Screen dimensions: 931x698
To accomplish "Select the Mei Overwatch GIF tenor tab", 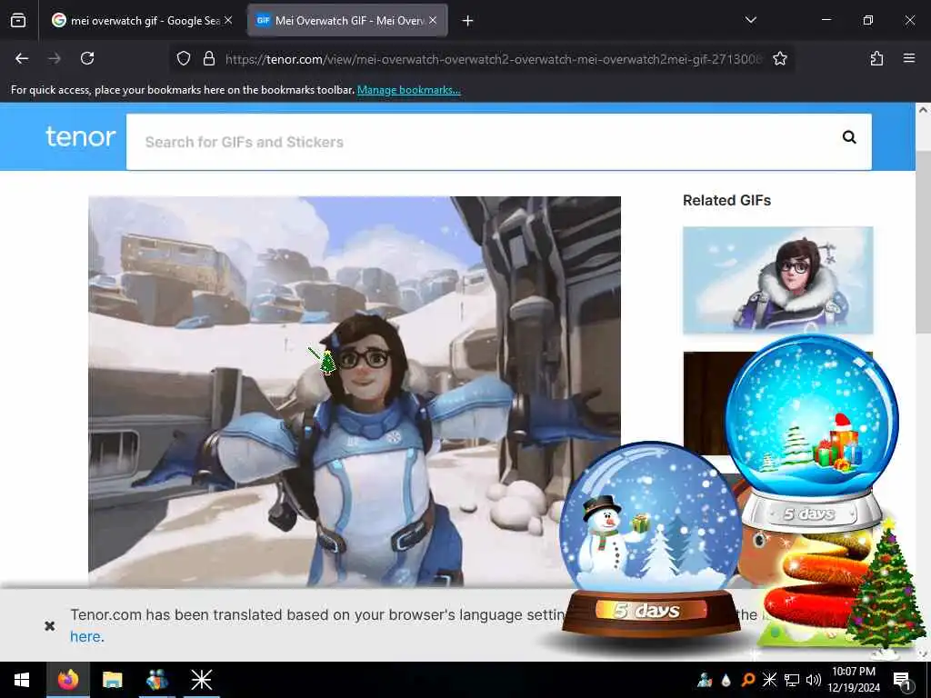I will 347,21.
